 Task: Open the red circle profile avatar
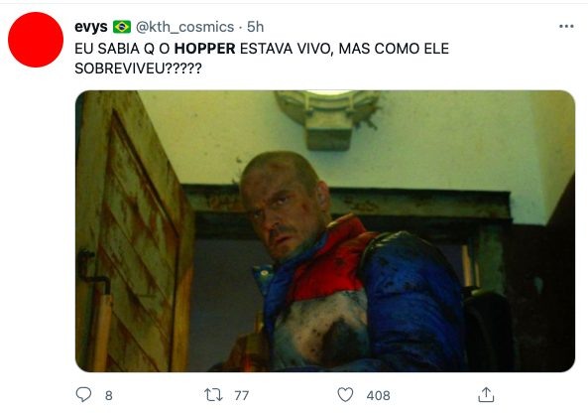pyautogui.click(x=36, y=40)
